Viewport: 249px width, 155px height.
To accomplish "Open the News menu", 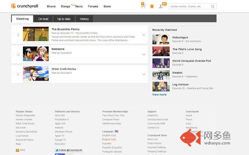I will [x=79, y=6].
